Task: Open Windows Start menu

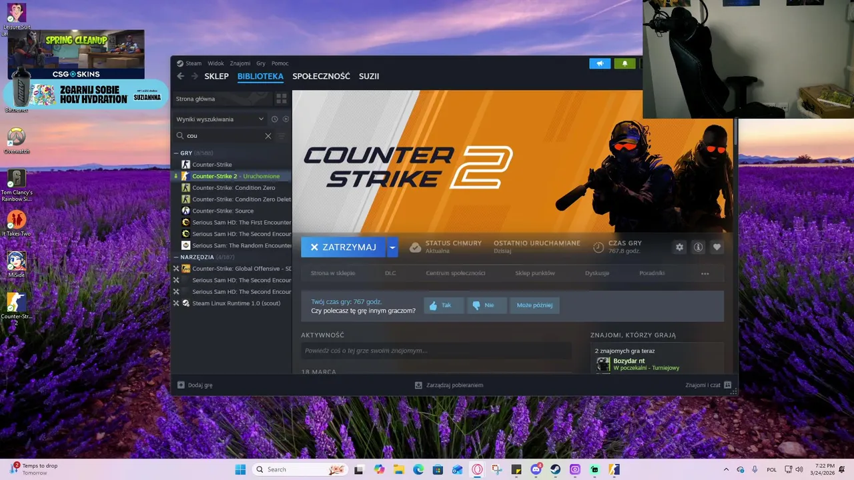Action: pos(240,469)
